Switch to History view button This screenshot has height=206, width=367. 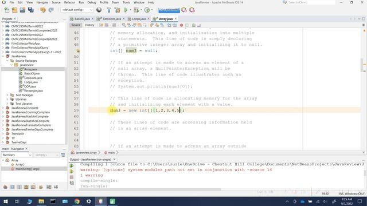pyautogui.click(x=89, y=25)
